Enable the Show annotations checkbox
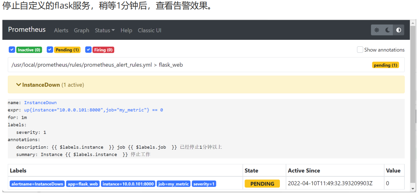This screenshot has height=194, width=420. (360, 50)
